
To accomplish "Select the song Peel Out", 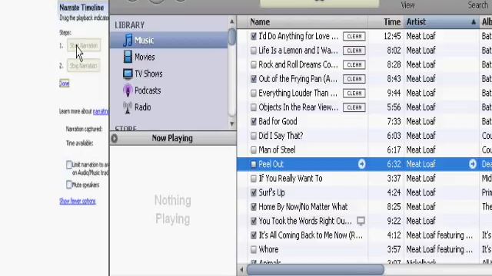I will [x=271, y=164].
